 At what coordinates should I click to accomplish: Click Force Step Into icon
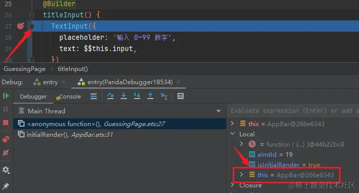tap(137, 96)
